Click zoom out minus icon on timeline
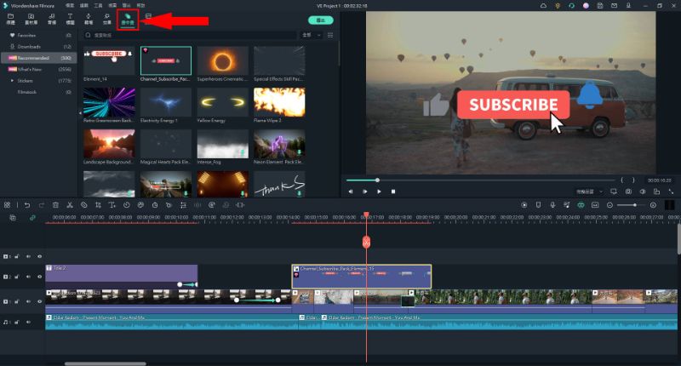Screen dimensions: 681x366 (x=609, y=205)
